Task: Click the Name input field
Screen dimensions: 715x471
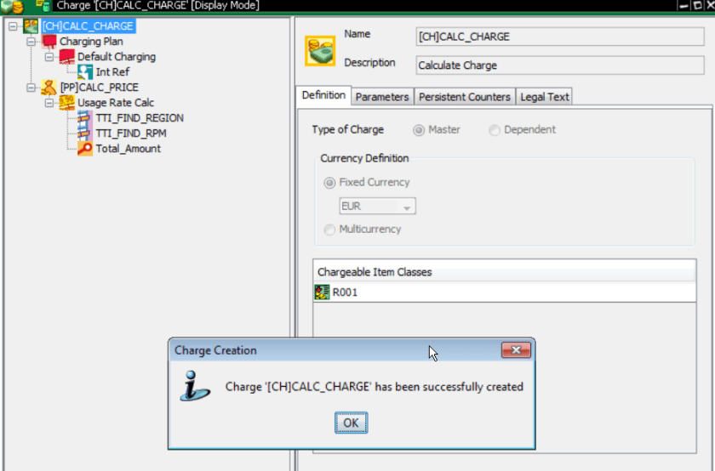Action: click(560, 37)
